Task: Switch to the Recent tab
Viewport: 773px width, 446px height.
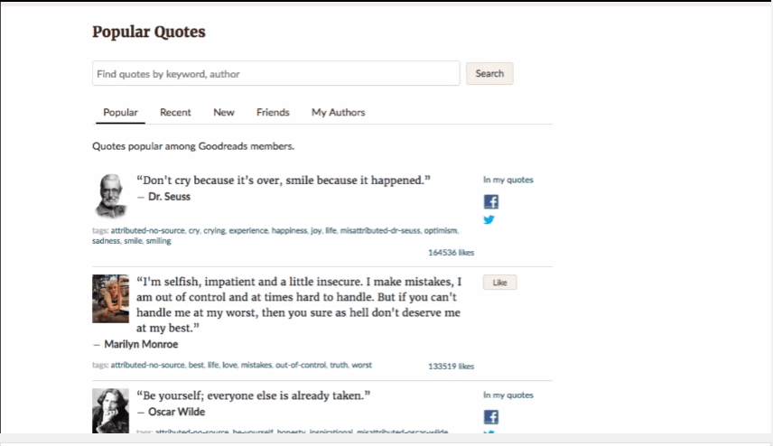Action: click(175, 113)
